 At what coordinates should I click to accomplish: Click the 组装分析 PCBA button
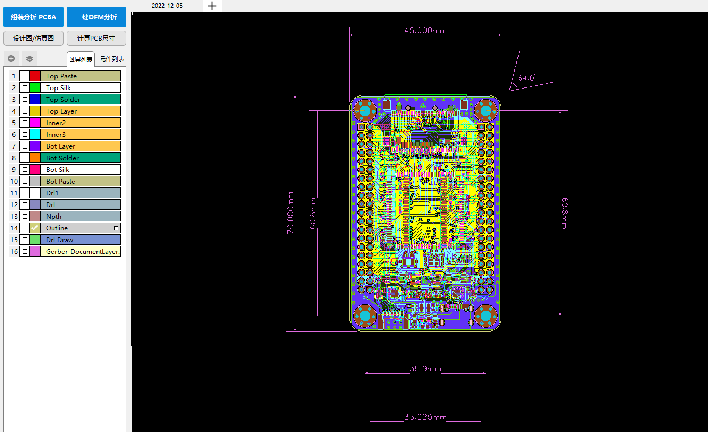(33, 17)
